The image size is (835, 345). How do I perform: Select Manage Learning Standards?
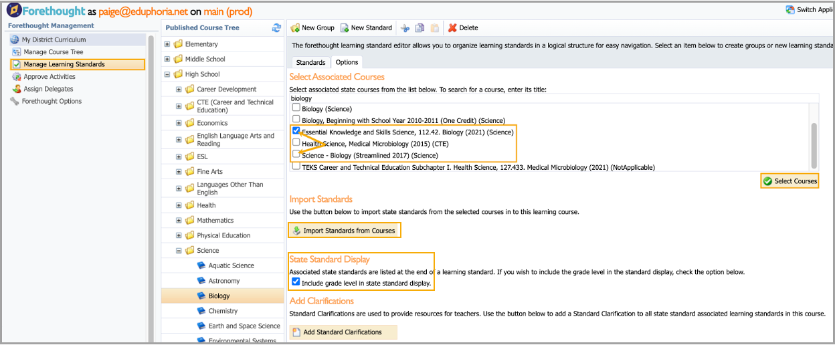click(77, 64)
